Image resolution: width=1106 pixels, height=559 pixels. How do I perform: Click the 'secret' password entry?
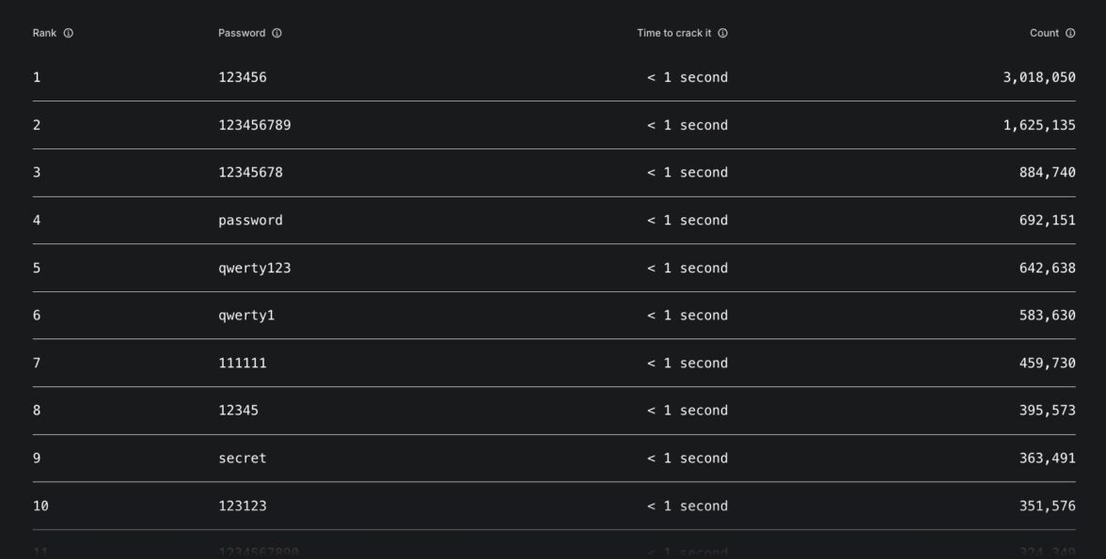pyautogui.click(x=243, y=458)
